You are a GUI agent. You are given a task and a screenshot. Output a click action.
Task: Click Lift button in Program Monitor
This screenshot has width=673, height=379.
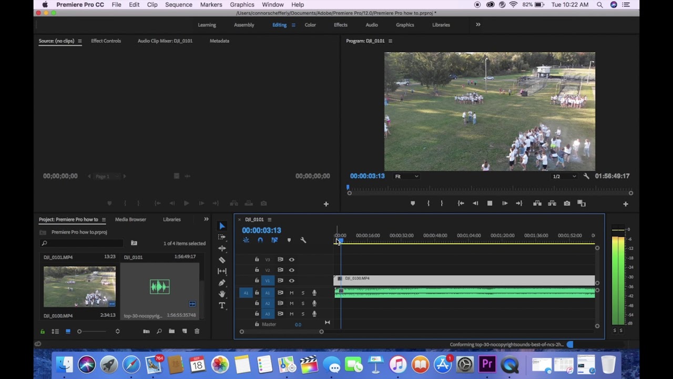coord(537,203)
